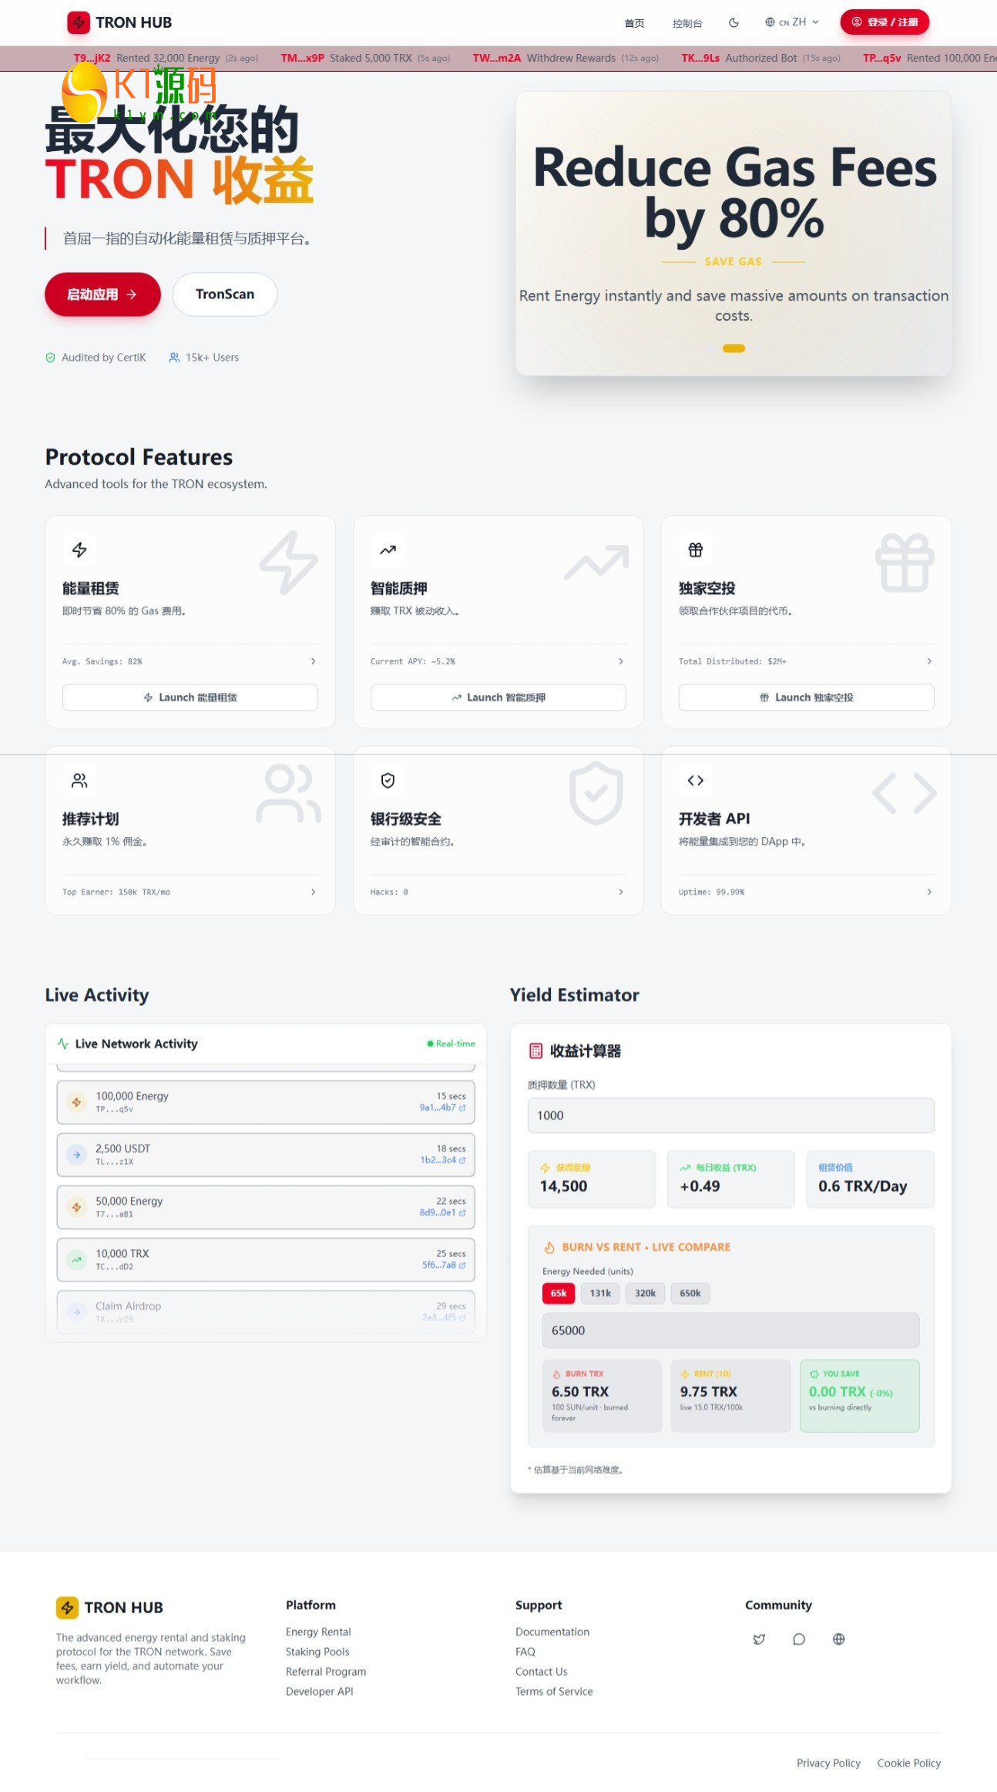Screen dimensions: 997x1792
Task: Open the Privacy Policy link
Action: [x=828, y=1763]
